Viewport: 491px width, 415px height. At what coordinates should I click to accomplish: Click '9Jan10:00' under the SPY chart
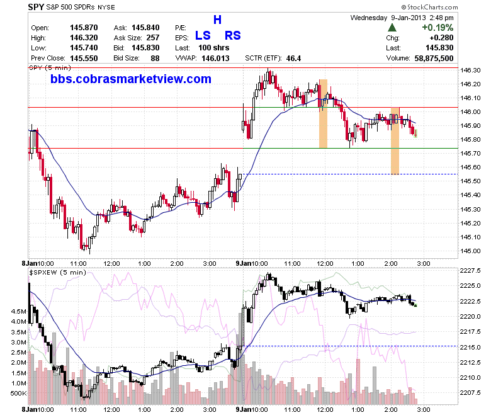(252, 263)
